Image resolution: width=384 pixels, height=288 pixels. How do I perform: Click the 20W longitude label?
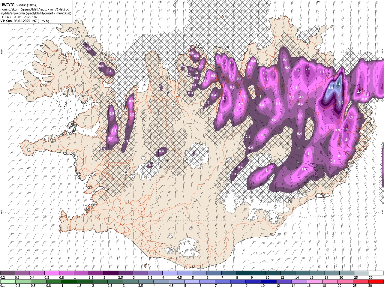coord(160,1)
